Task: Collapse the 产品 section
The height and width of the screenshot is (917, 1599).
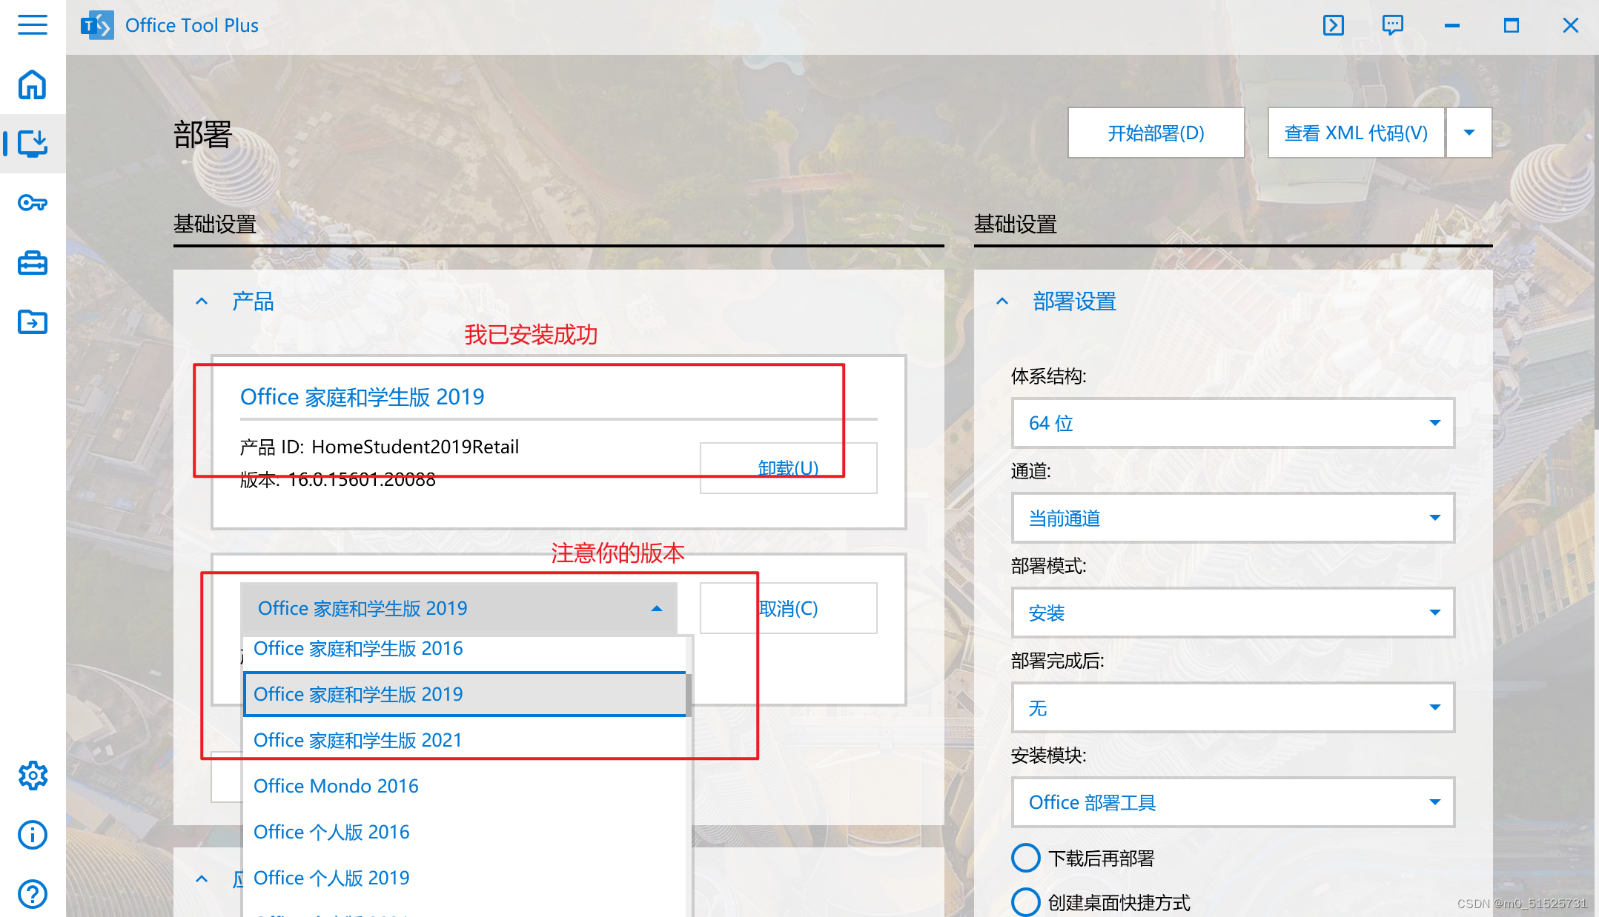Action: [x=202, y=301]
